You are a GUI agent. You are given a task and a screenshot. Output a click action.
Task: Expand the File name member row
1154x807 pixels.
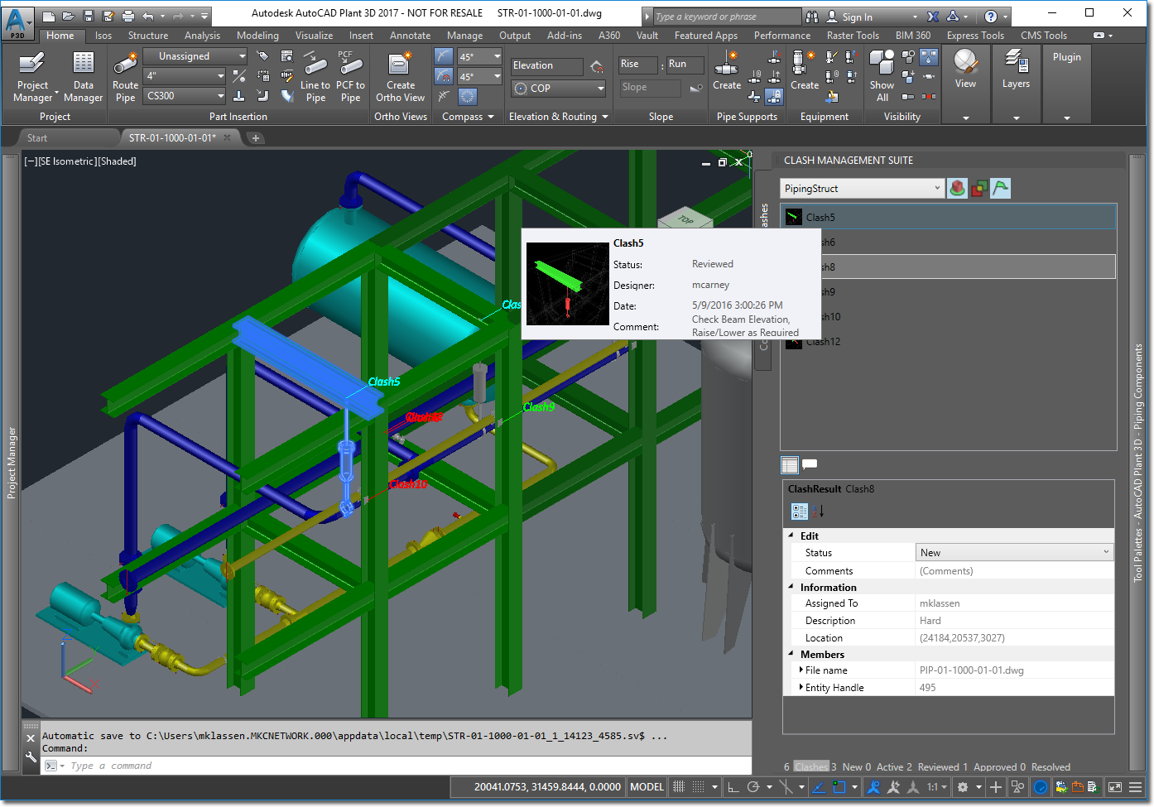pos(801,670)
